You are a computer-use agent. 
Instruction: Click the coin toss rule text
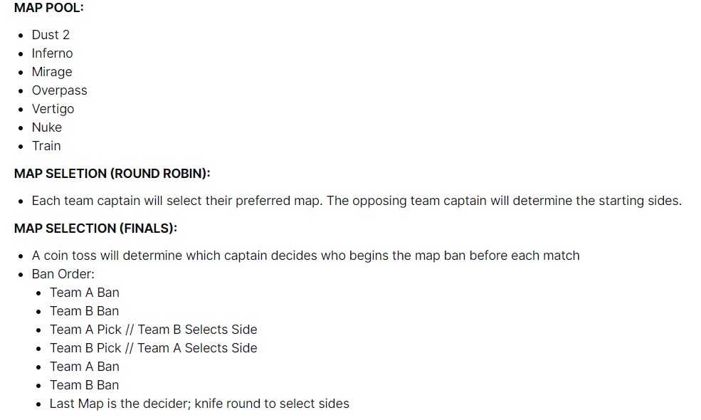click(306, 256)
